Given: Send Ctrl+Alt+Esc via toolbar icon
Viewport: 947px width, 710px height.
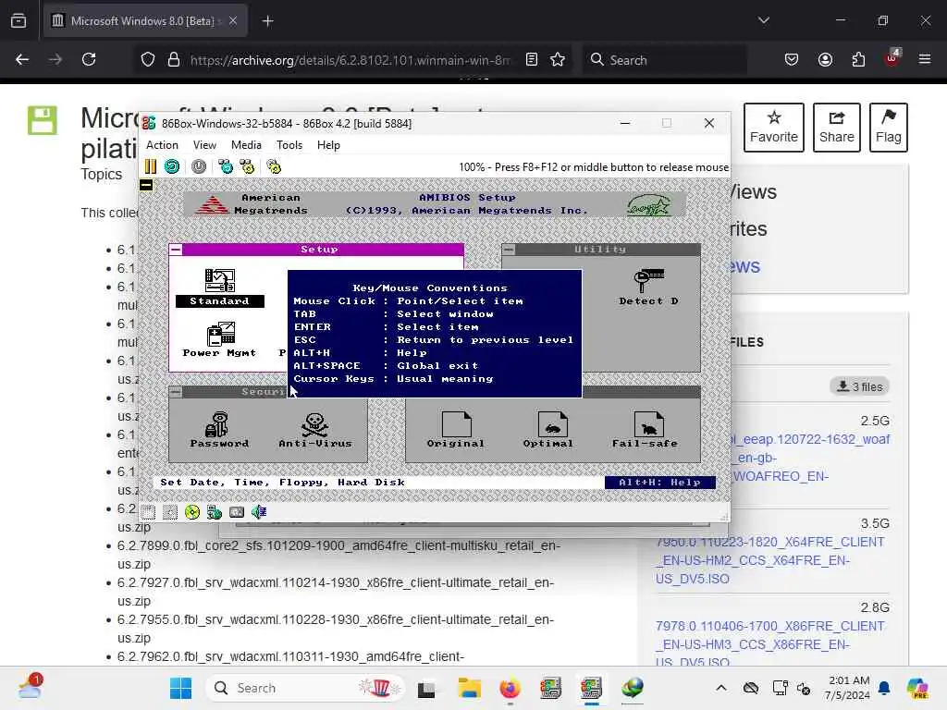Looking at the screenshot, I should 248,166.
